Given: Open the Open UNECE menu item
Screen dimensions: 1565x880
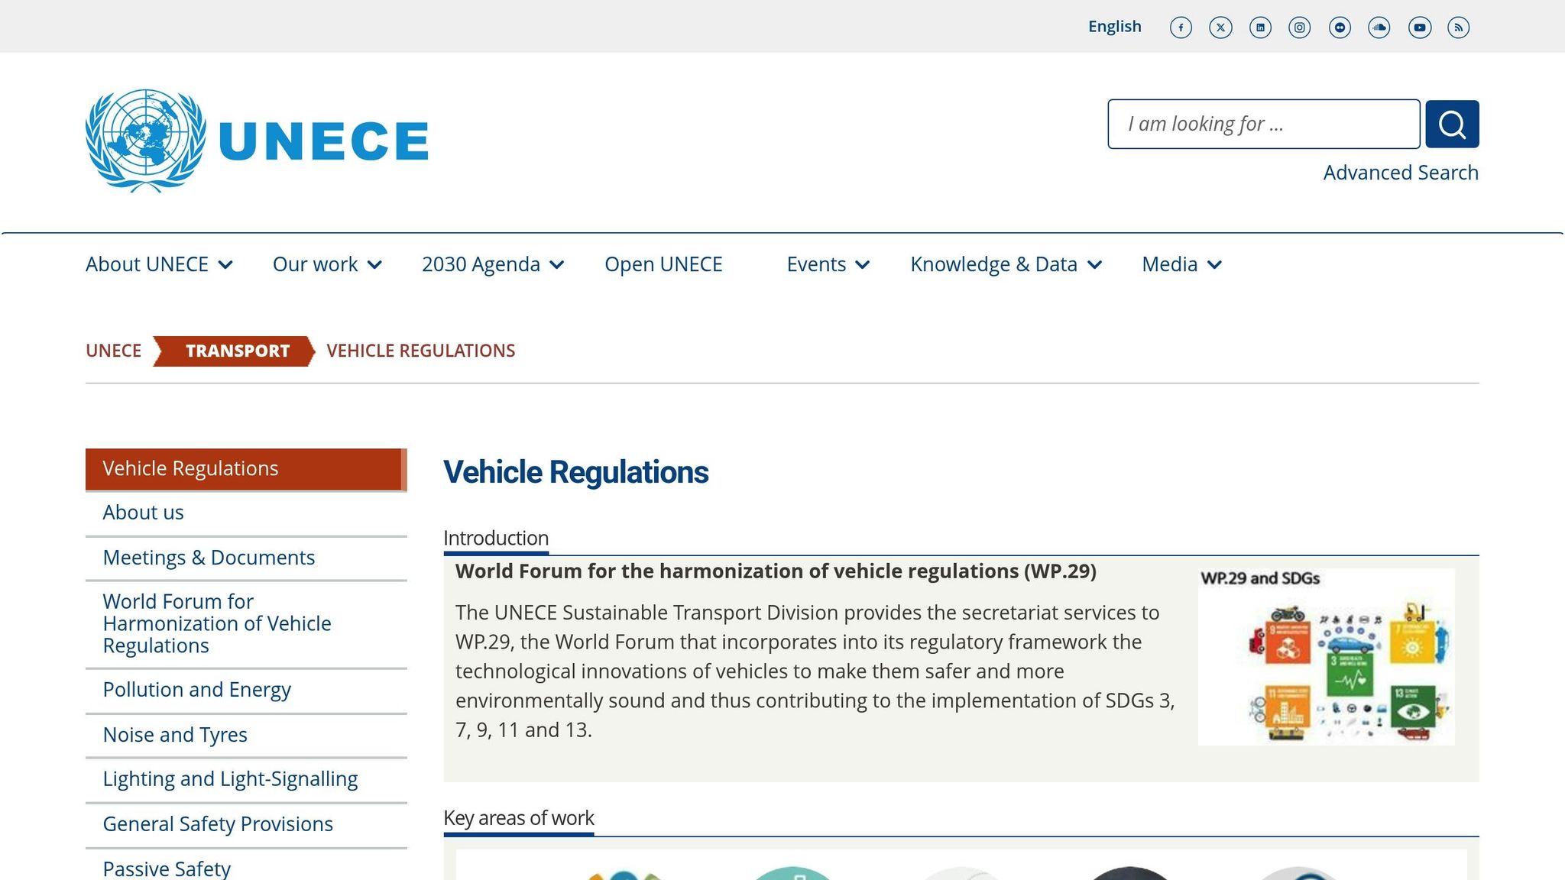Looking at the screenshot, I should coord(663,264).
